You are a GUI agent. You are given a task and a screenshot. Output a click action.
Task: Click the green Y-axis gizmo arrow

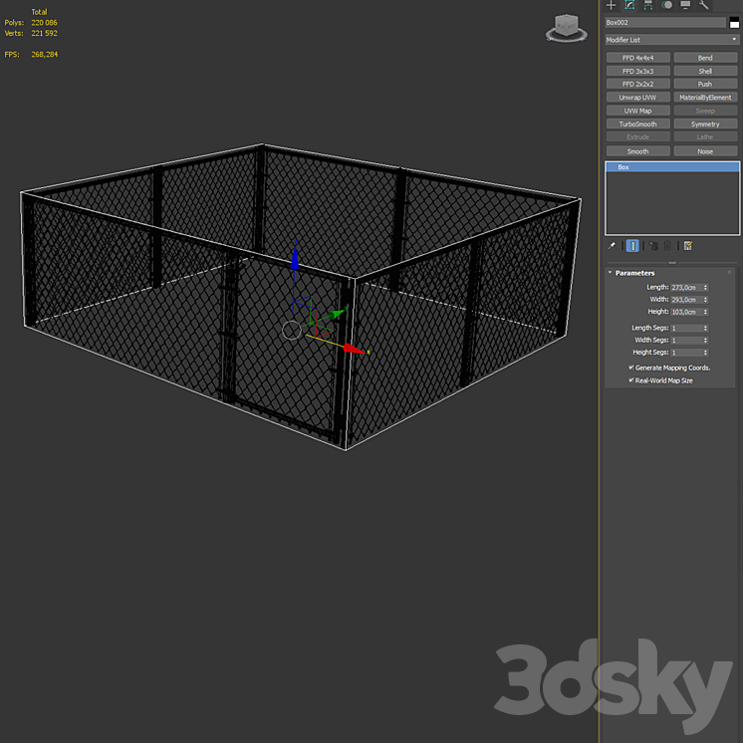click(339, 313)
